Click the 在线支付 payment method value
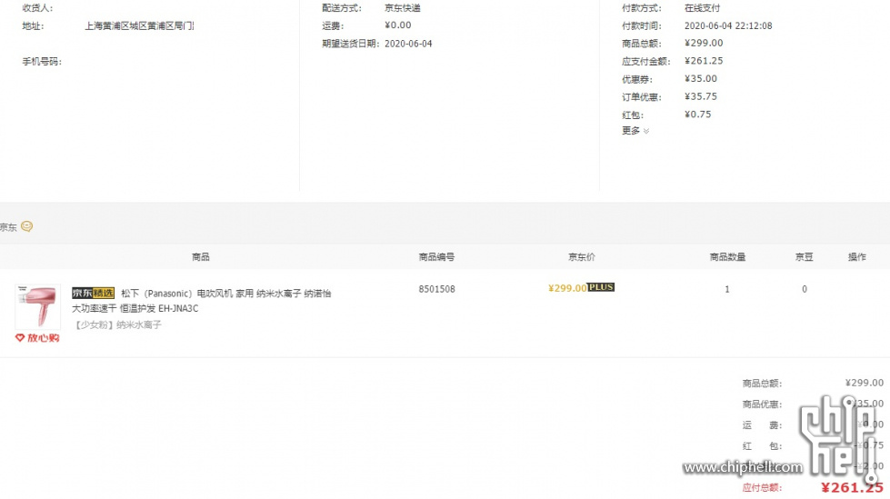The height and width of the screenshot is (499, 890). [702, 8]
